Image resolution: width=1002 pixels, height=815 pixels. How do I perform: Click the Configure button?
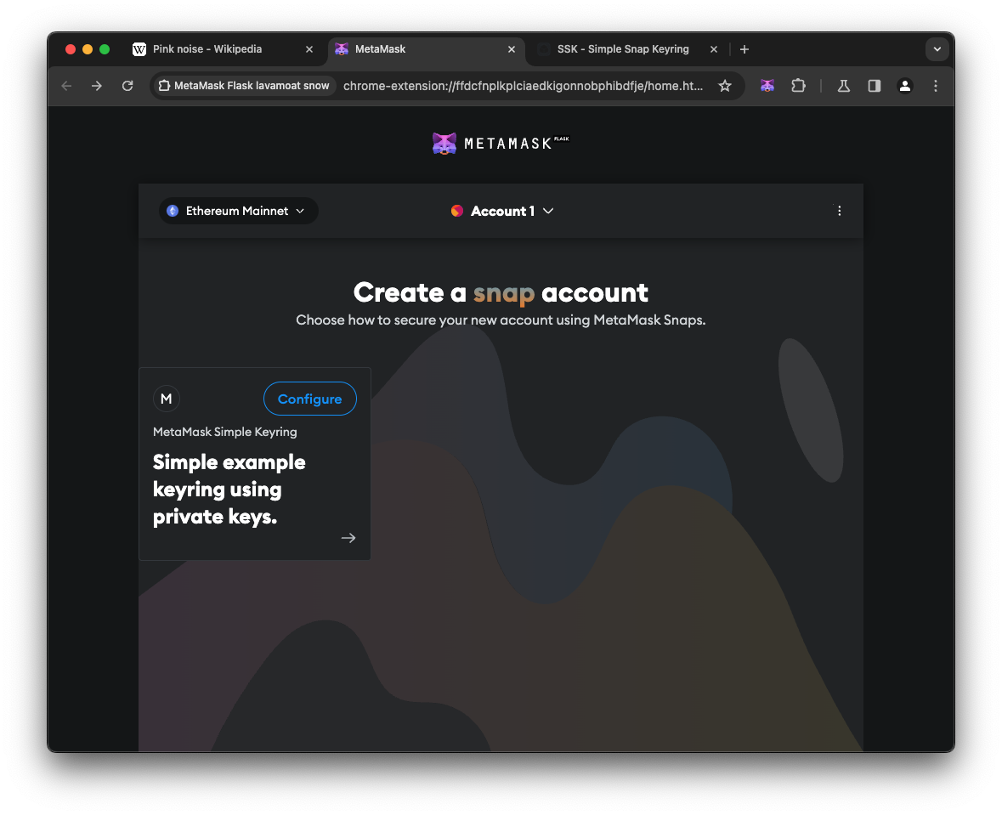pos(309,399)
